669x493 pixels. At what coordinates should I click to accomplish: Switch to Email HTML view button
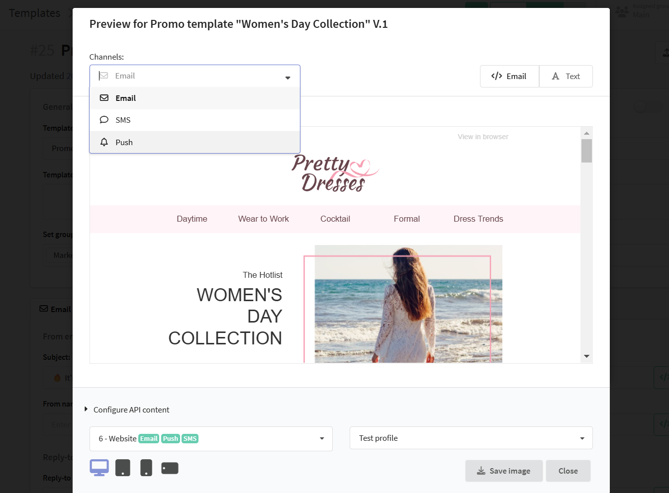coord(509,76)
